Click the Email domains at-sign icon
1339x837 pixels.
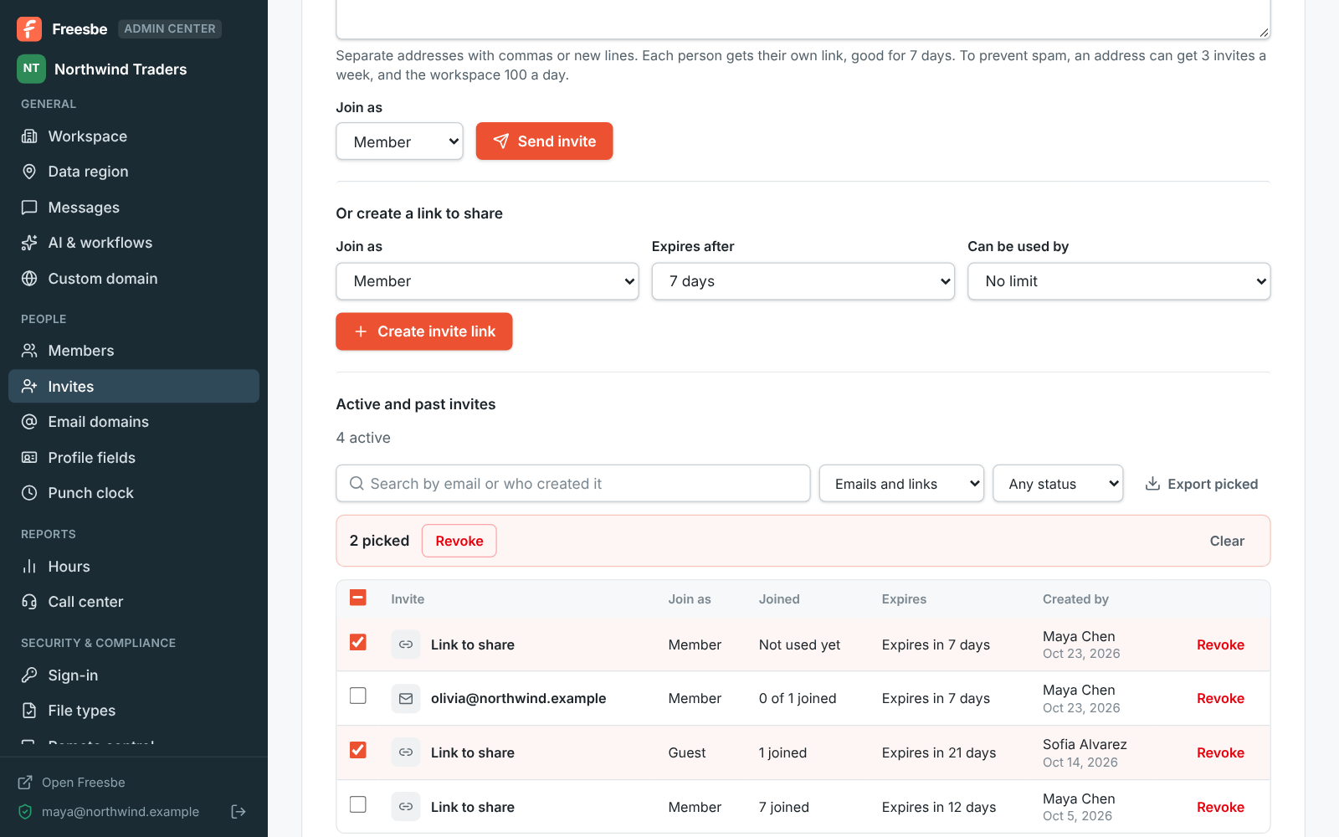pyautogui.click(x=29, y=422)
